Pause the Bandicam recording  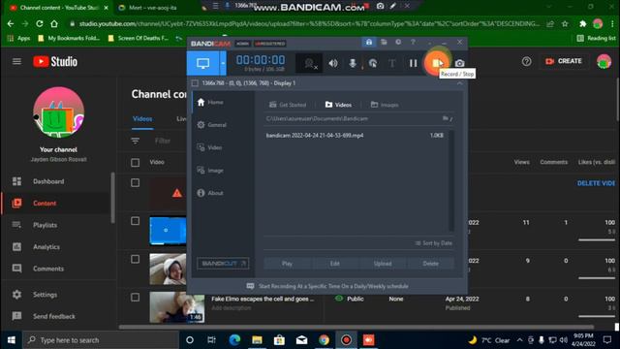point(414,63)
